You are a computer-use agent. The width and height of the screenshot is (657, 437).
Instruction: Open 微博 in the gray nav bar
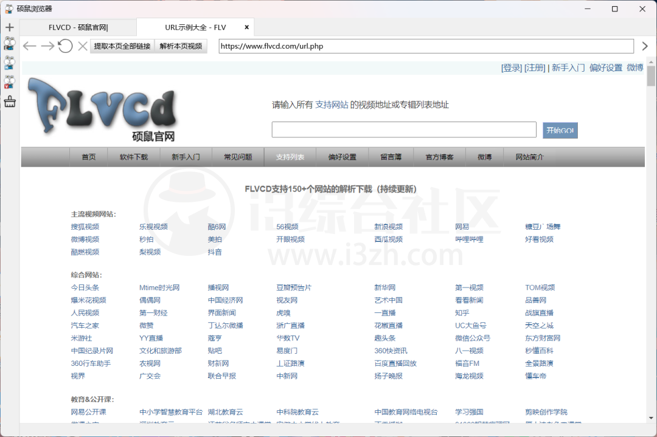484,157
